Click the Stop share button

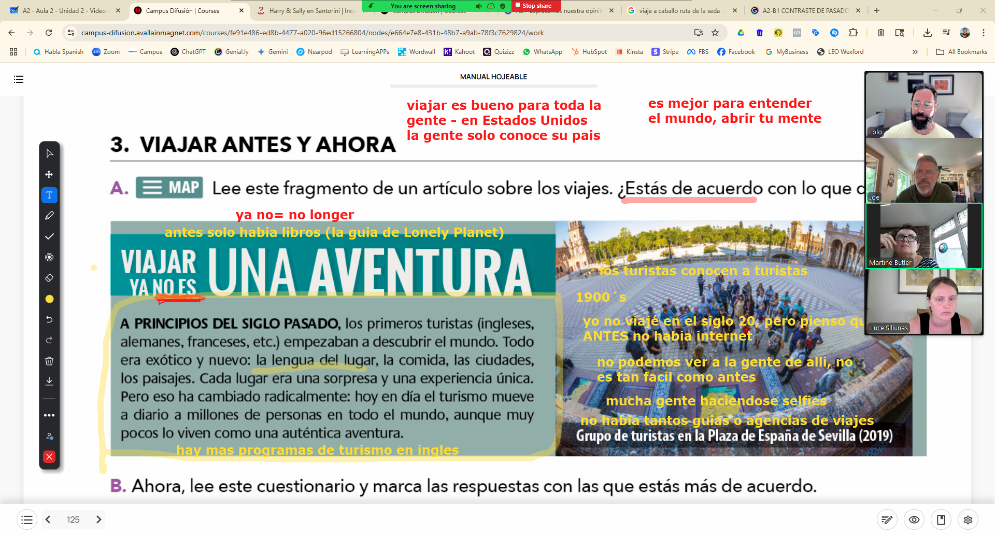point(536,6)
